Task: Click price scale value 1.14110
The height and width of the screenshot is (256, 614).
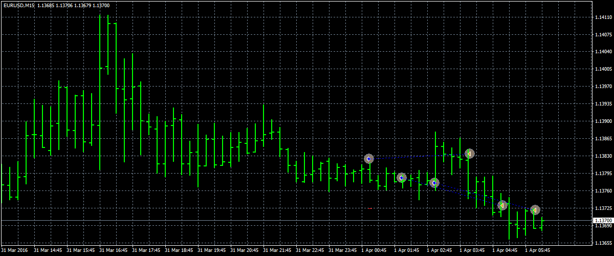Action: [603, 17]
